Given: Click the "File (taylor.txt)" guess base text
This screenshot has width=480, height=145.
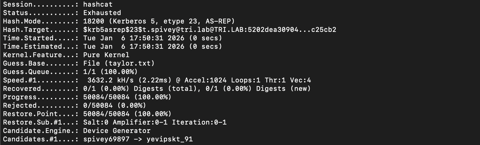Looking at the screenshot, I should coord(119,63).
